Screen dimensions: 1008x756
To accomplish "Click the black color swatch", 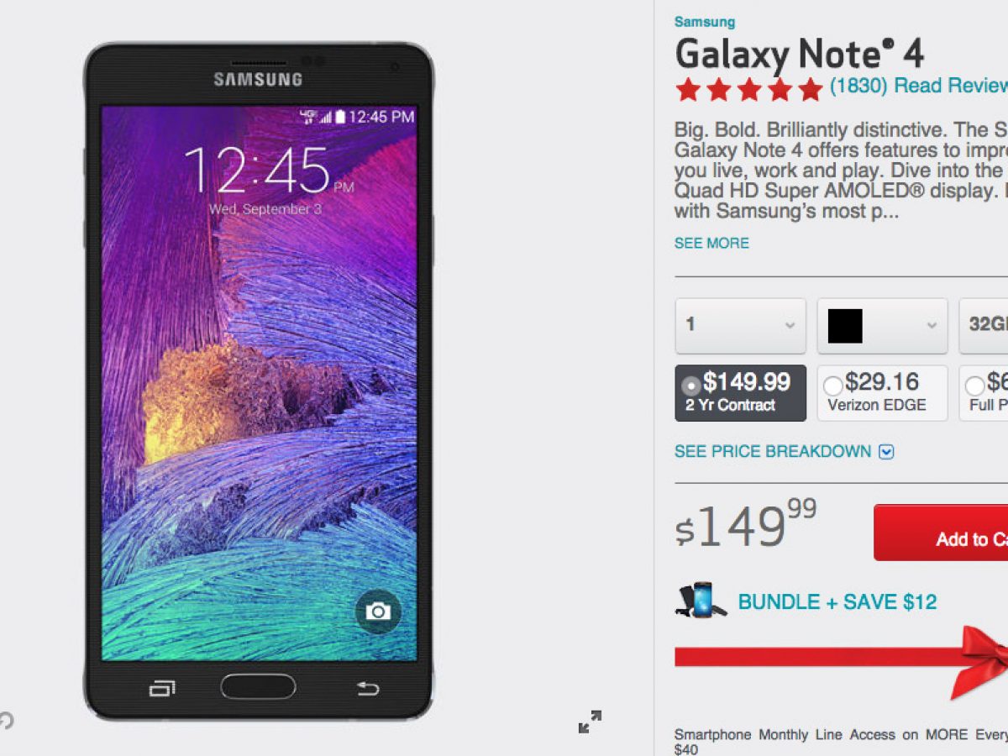I will 845,326.
